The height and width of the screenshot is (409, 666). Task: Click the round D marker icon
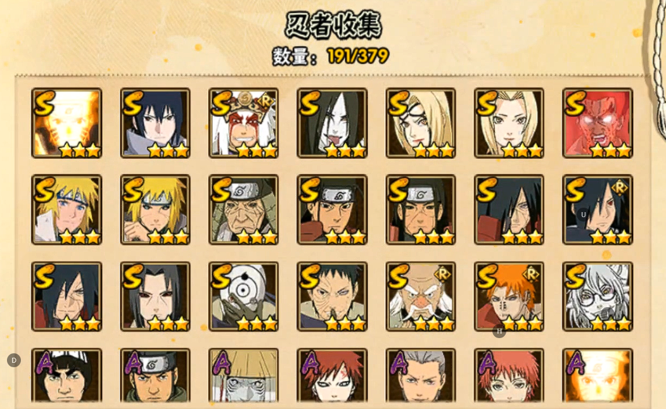click(x=14, y=360)
